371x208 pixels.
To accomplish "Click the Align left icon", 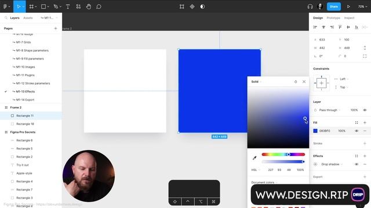I will pyautogui.click(x=315, y=27).
